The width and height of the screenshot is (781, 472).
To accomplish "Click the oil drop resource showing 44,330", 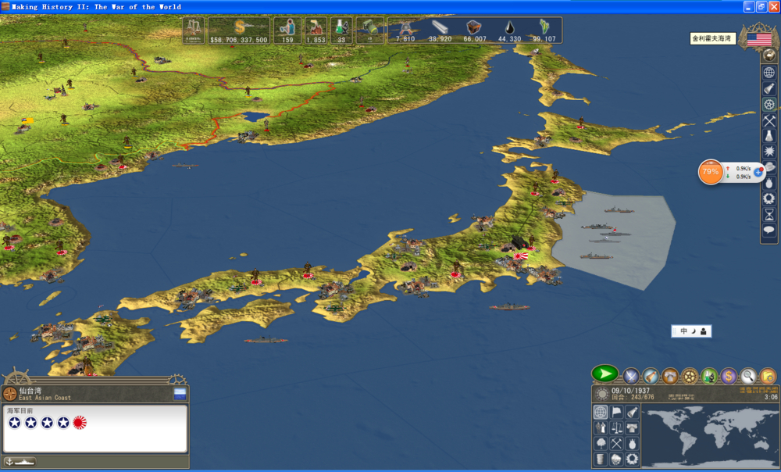I will click(509, 30).
